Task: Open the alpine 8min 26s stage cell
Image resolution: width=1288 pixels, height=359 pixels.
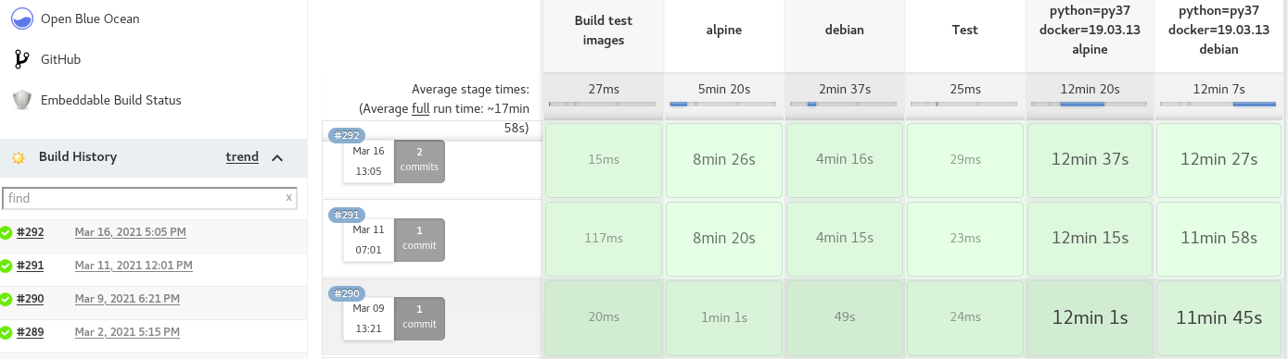Action: [724, 159]
